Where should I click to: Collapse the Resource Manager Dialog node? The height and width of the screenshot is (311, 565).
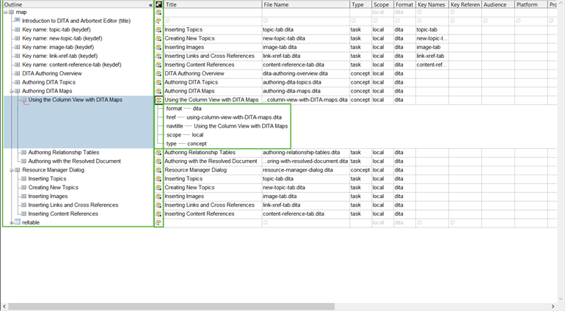(x=12, y=170)
